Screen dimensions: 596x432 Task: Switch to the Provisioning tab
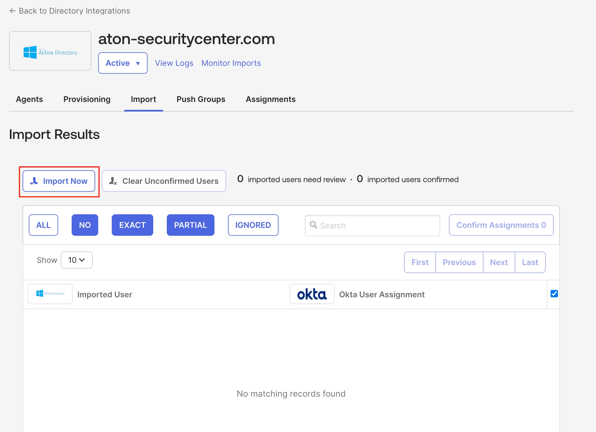pyautogui.click(x=87, y=99)
